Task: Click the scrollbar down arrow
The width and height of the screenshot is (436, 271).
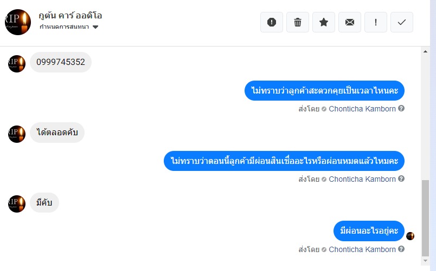Action: 425,261
